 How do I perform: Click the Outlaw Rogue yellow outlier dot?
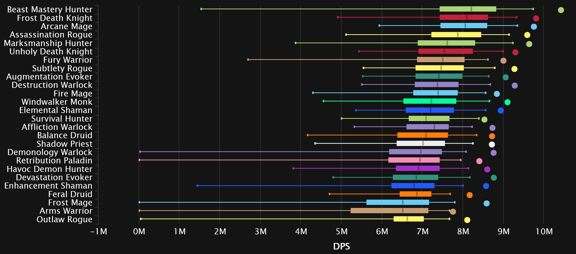point(467,220)
